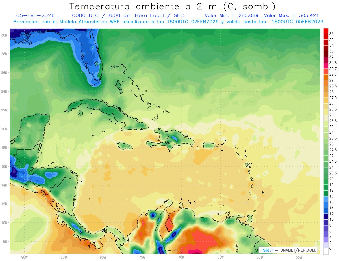
Task: Click the '70W' longitude label
Action: 181,257
